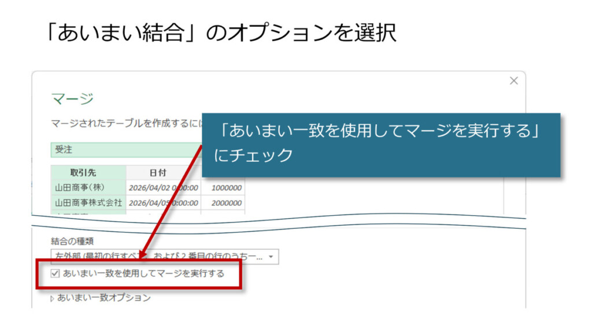Image resolution: width=592 pixels, height=333 pixels.
Task: Click the あいまい一致を使用してマージを実行する checkbox label text
Action: point(143,273)
